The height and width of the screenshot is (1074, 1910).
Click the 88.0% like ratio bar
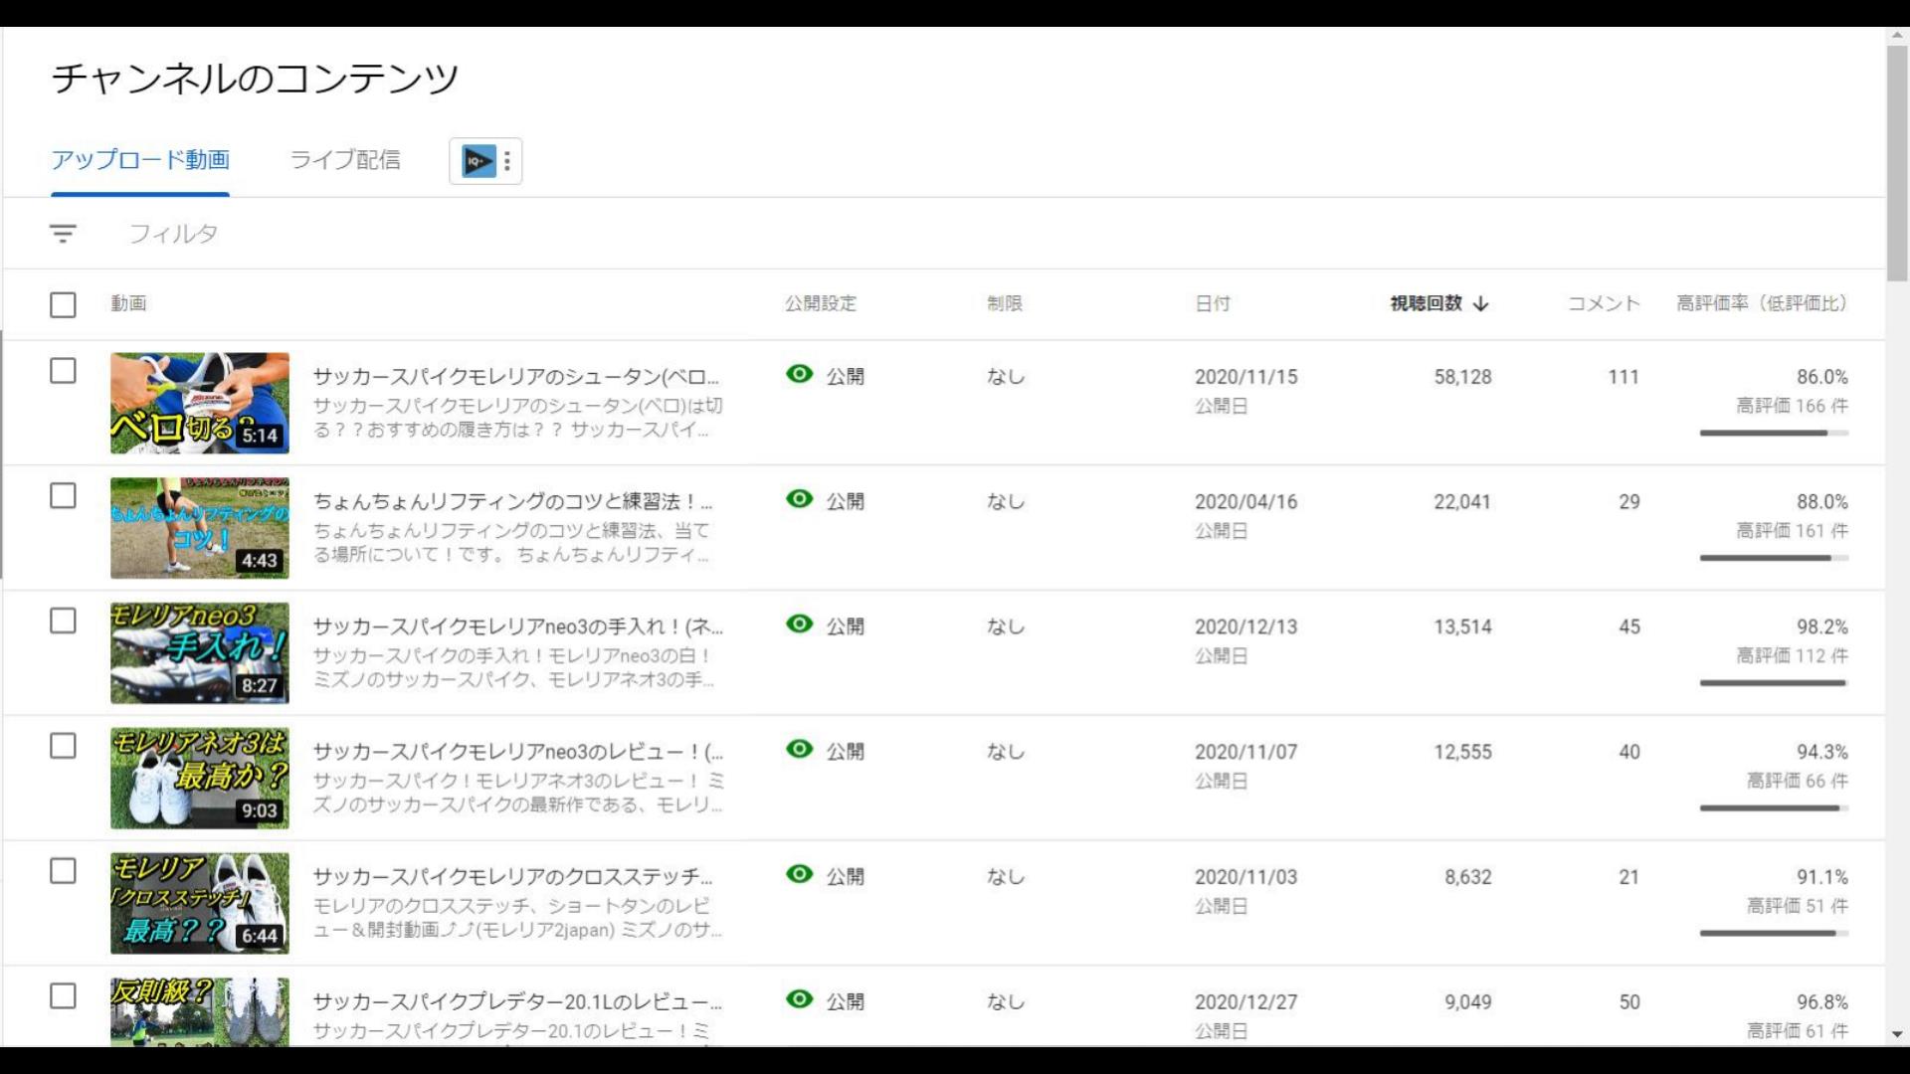tap(1774, 558)
